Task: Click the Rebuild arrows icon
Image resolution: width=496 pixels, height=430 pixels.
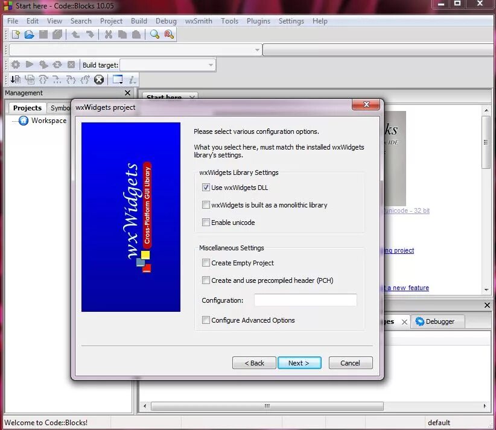Action: (x=57, y=65)
